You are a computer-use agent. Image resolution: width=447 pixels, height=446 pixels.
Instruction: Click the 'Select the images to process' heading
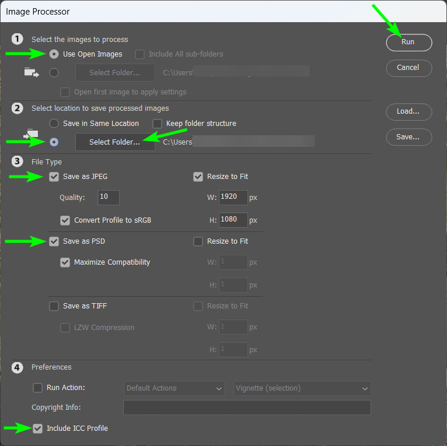[x=80, y=39]
